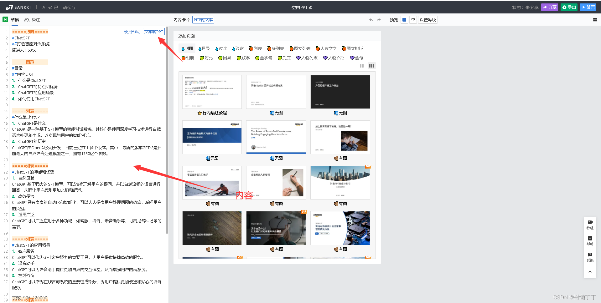The image size is (601, 303).
Task: Click the scroll-to-top chevron icon
Action: click(590, 272)
